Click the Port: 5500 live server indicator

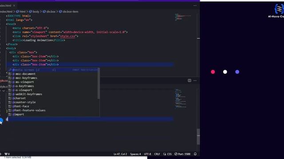[x=182, y=154]
